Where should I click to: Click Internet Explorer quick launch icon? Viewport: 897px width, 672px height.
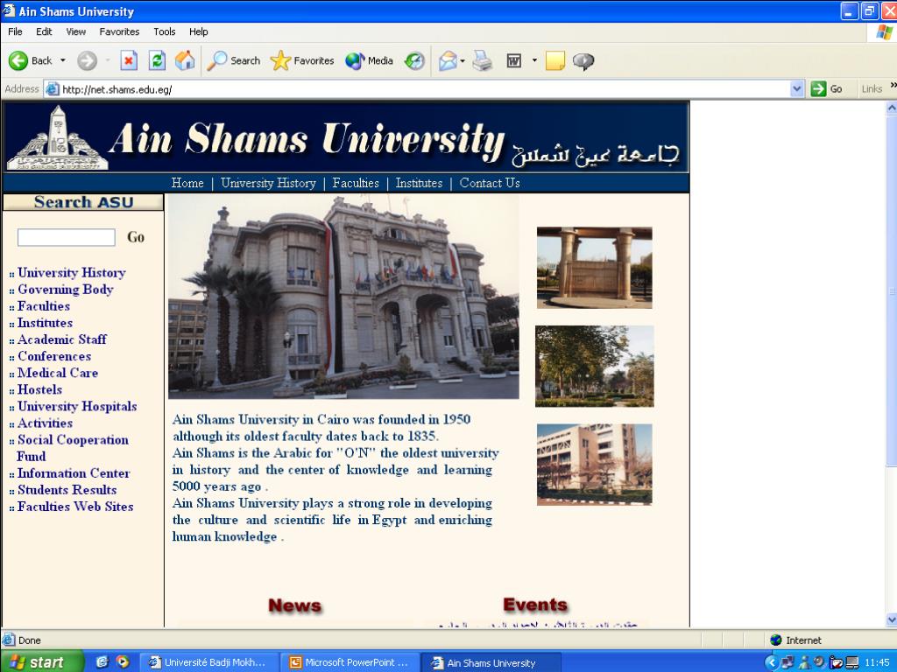point(102,661)
